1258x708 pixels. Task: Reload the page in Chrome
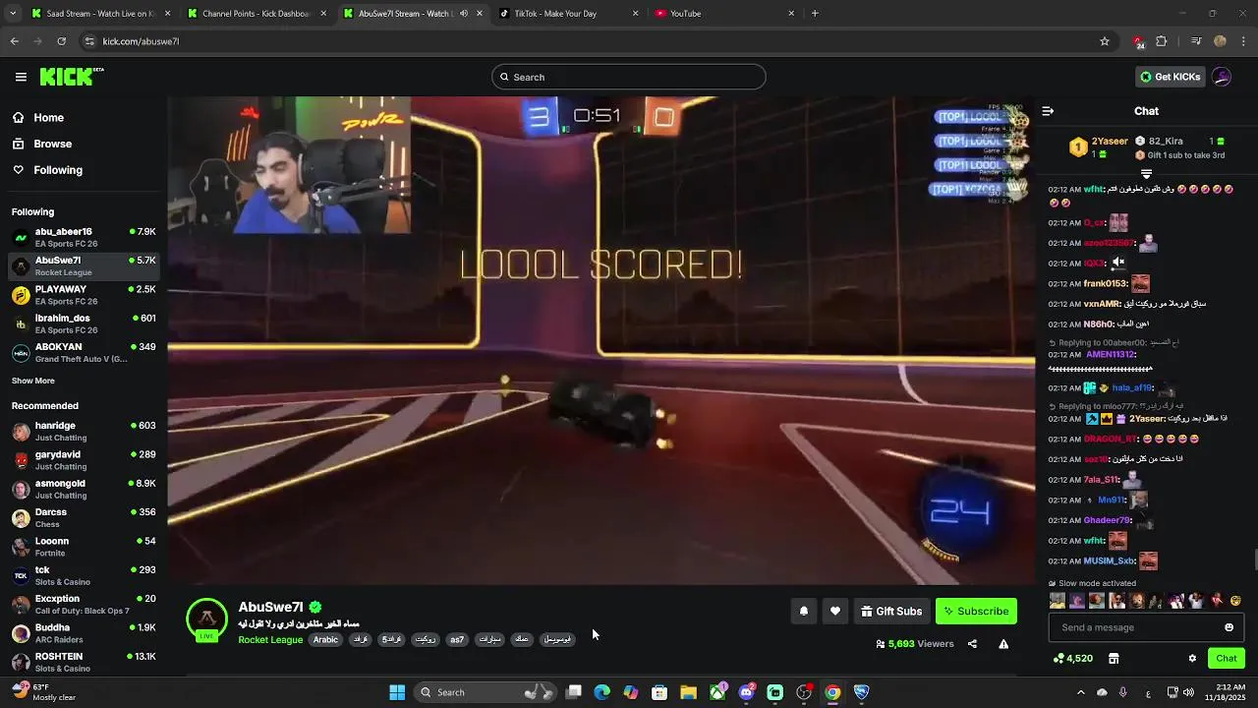(61, 41)
